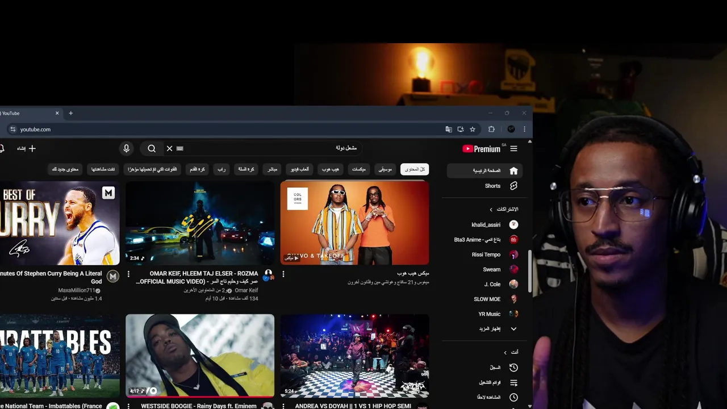The image size is (727, 409).
Task: Open the Imbattables France team thumbnail
Action: click(x=60, y=356)
